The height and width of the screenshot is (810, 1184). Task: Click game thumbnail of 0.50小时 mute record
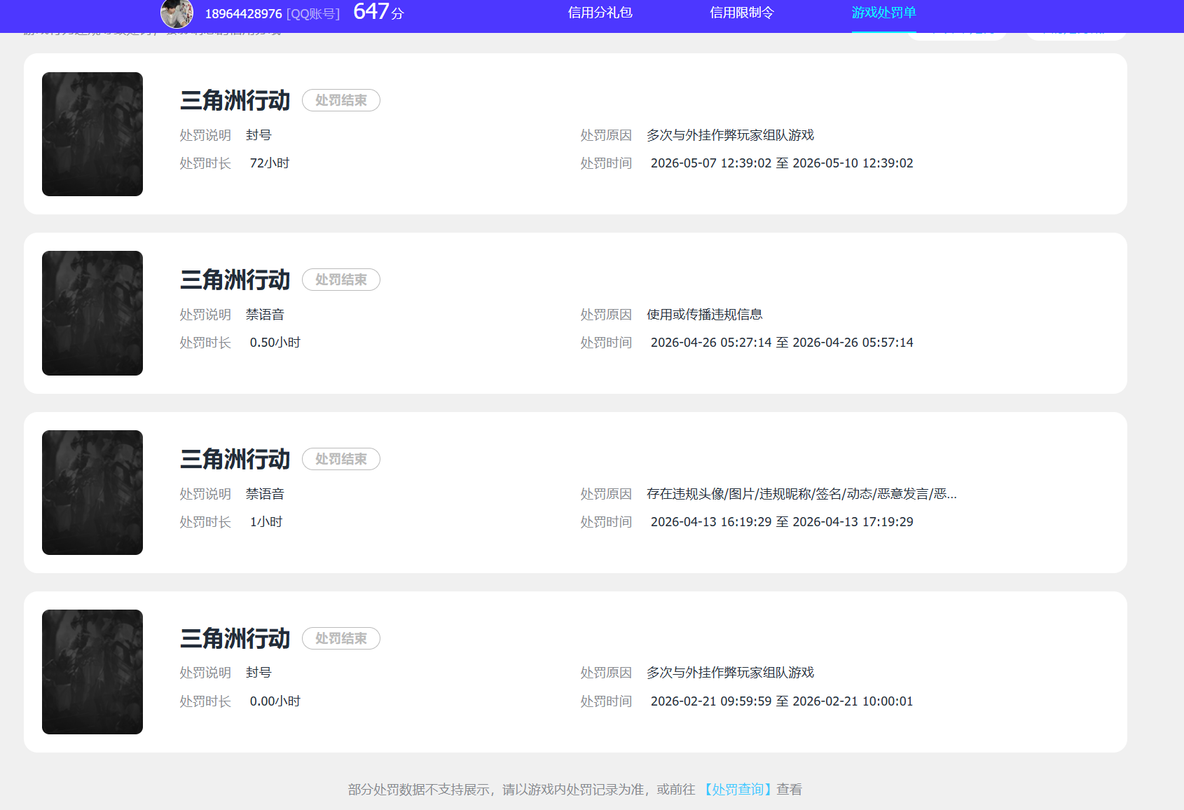coord(92,313)
